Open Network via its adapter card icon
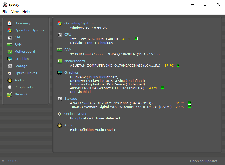The width and height of the screenshot is (225, 165). [10, 95]
